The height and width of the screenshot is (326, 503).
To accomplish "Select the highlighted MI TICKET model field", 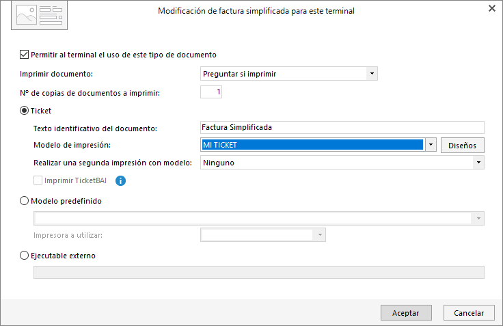I will point(312,145).
